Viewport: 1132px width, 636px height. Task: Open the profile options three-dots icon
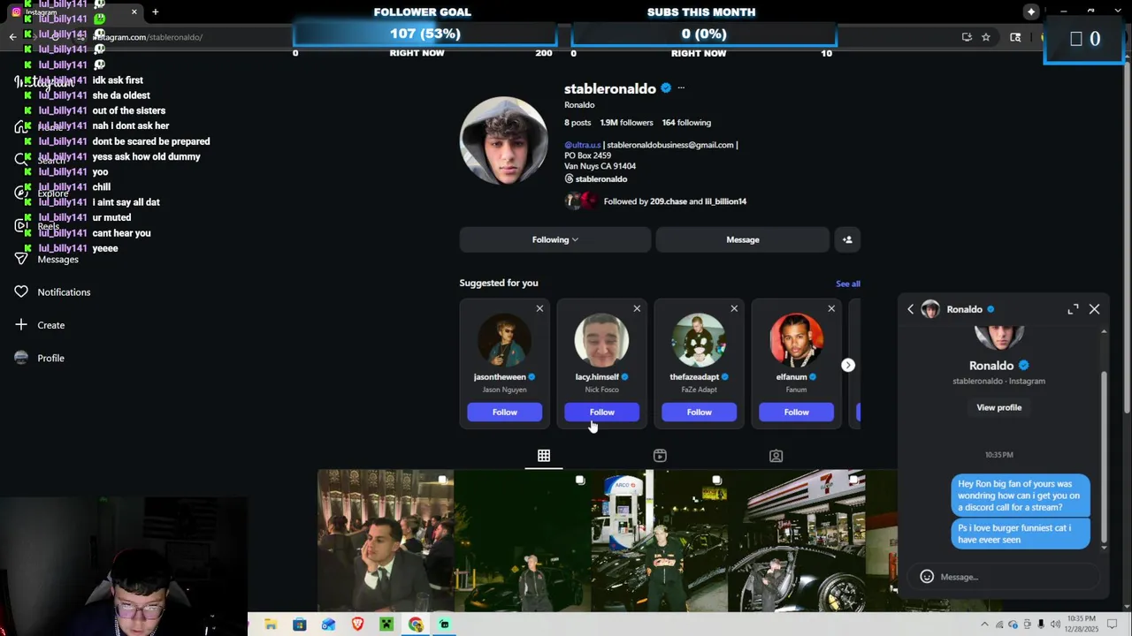click(x=681, y=88)
